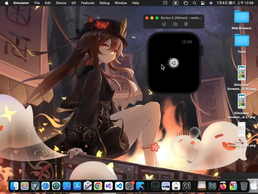Click the grid-and-pen icon in the Dock
The image size is (258, 194).
pyautogui.click(x=35, y=186)
